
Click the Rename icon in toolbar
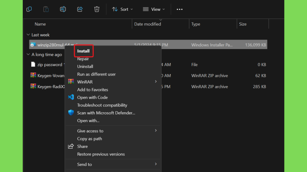pos(63,9)
